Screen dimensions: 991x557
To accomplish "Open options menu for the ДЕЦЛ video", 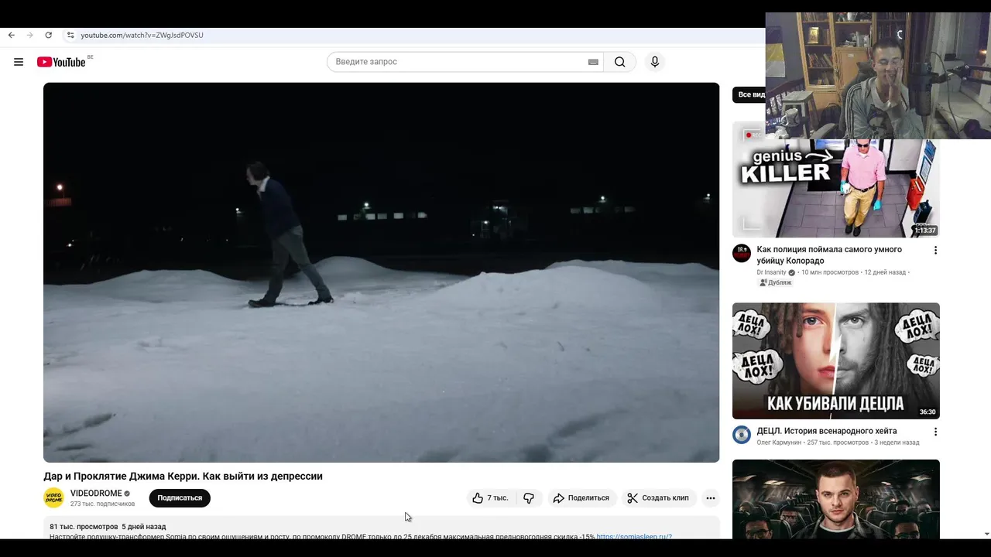I will pyautogui.click(x=935, y=432).
